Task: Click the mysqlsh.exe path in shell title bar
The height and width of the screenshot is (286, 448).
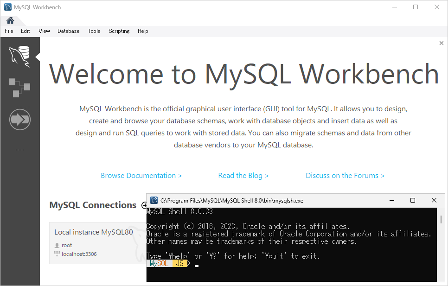Action: [232, 201]
